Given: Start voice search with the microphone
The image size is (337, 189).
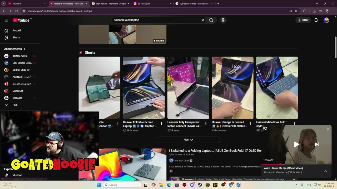Looking at the screenshot, I should [x=223, y=20].
